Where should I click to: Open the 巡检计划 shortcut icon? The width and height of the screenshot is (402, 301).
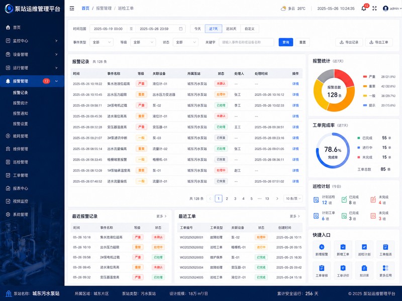coord(364,247)
